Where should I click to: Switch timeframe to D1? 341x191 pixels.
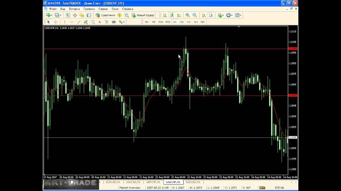[x=189, y=22]
